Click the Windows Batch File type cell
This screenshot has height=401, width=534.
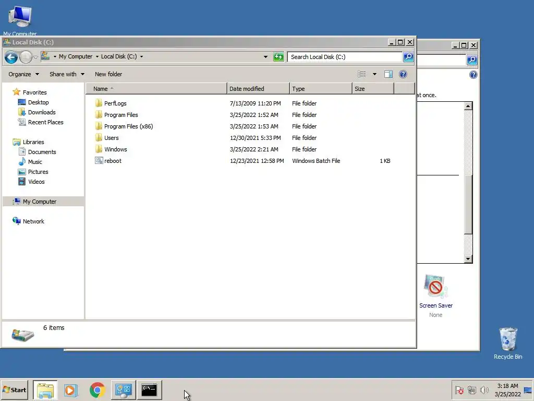(x=316, y=161)
